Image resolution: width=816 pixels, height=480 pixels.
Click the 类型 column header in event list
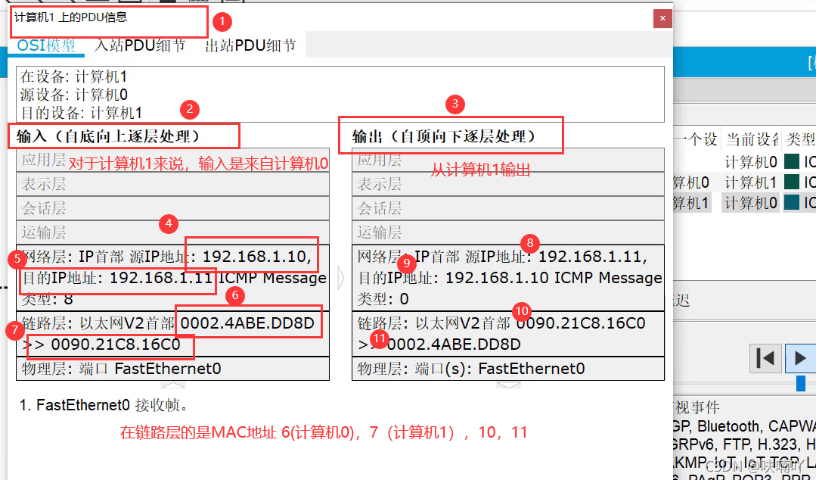pos(800,139)
